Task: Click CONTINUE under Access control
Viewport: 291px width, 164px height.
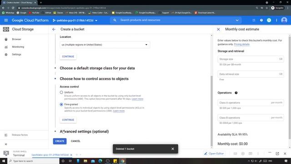Action: pyautogui.click(x=68, y=120)
